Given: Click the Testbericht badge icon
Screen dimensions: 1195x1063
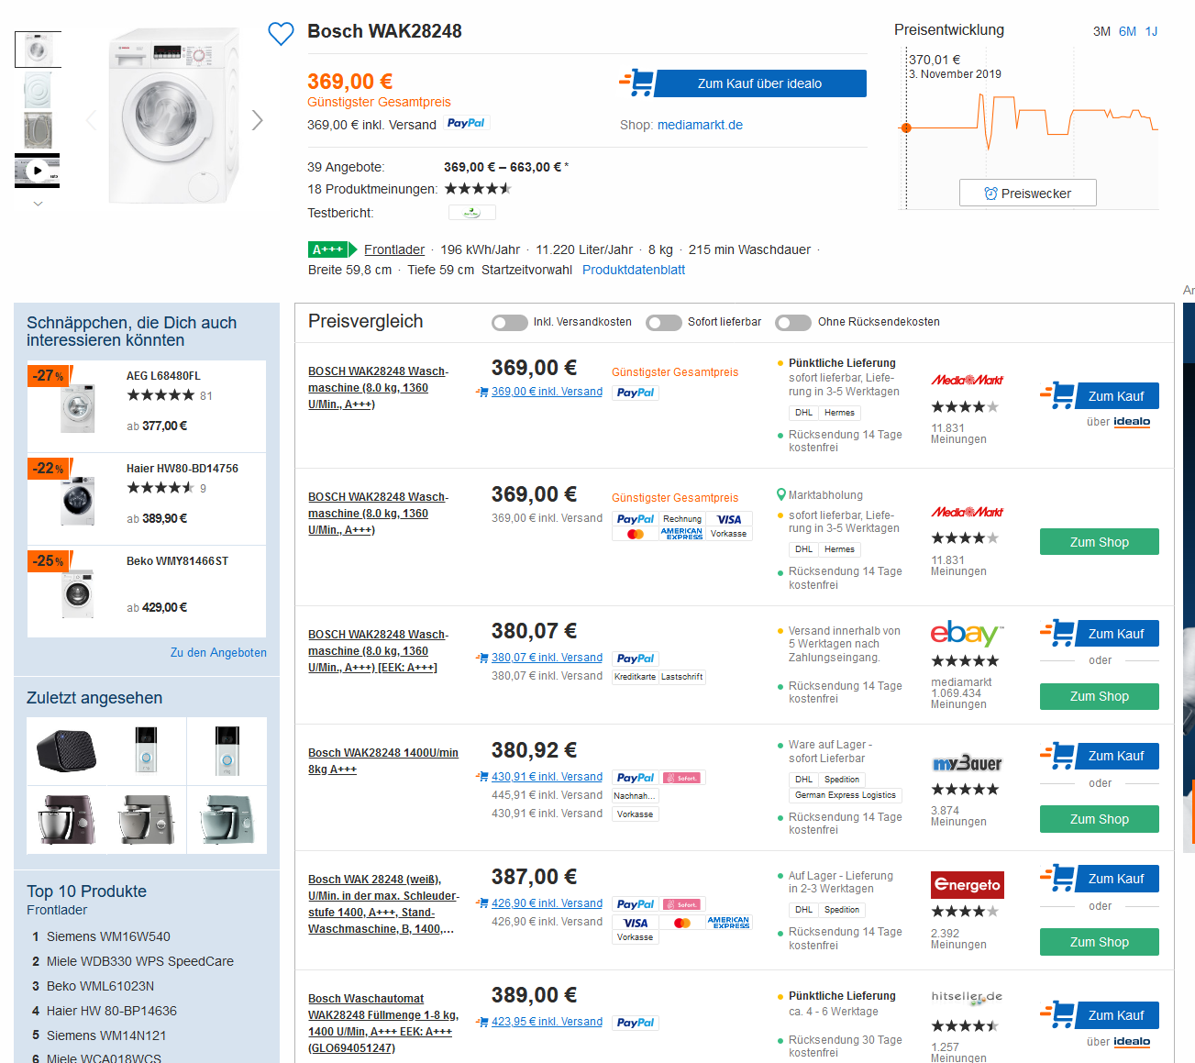Looking at the screenshot, I should pyautogui.click(x=471, y=213).
